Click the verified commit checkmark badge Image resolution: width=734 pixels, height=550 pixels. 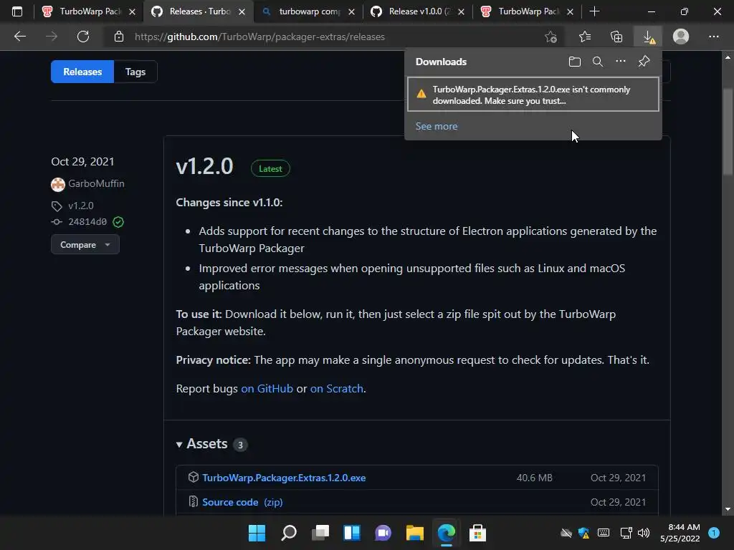click(x=118, y=222)
